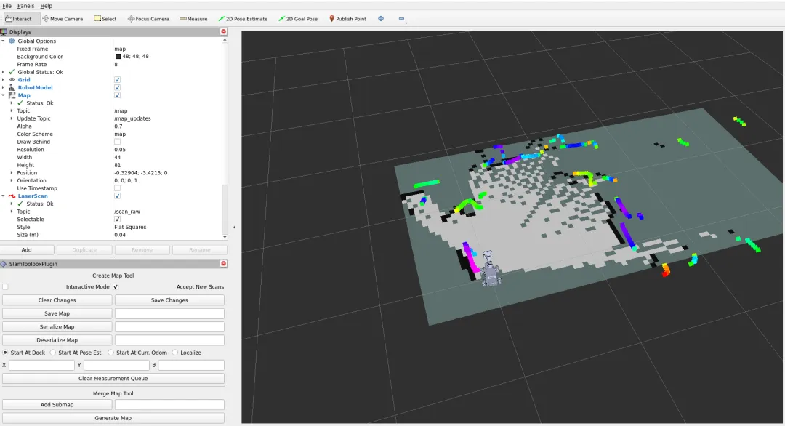Select the 2D Goal Pose tool
Image resolution: width=785 pixels, height=426 pixels.
298,19
